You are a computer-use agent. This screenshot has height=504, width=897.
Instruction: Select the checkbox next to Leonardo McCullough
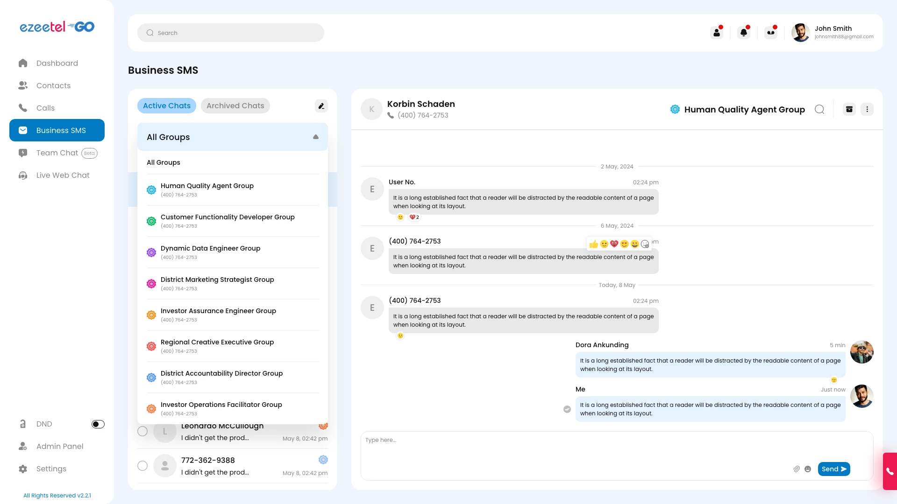point(142,431)
